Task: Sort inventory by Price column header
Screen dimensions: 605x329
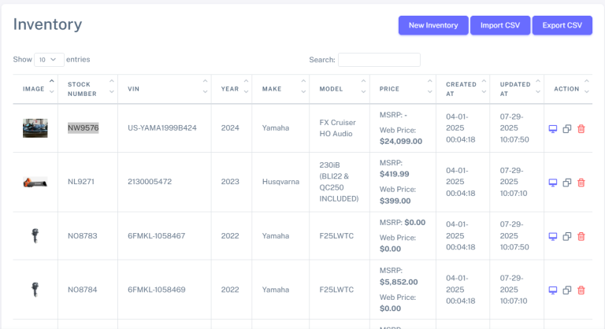Action: [403, 89]
